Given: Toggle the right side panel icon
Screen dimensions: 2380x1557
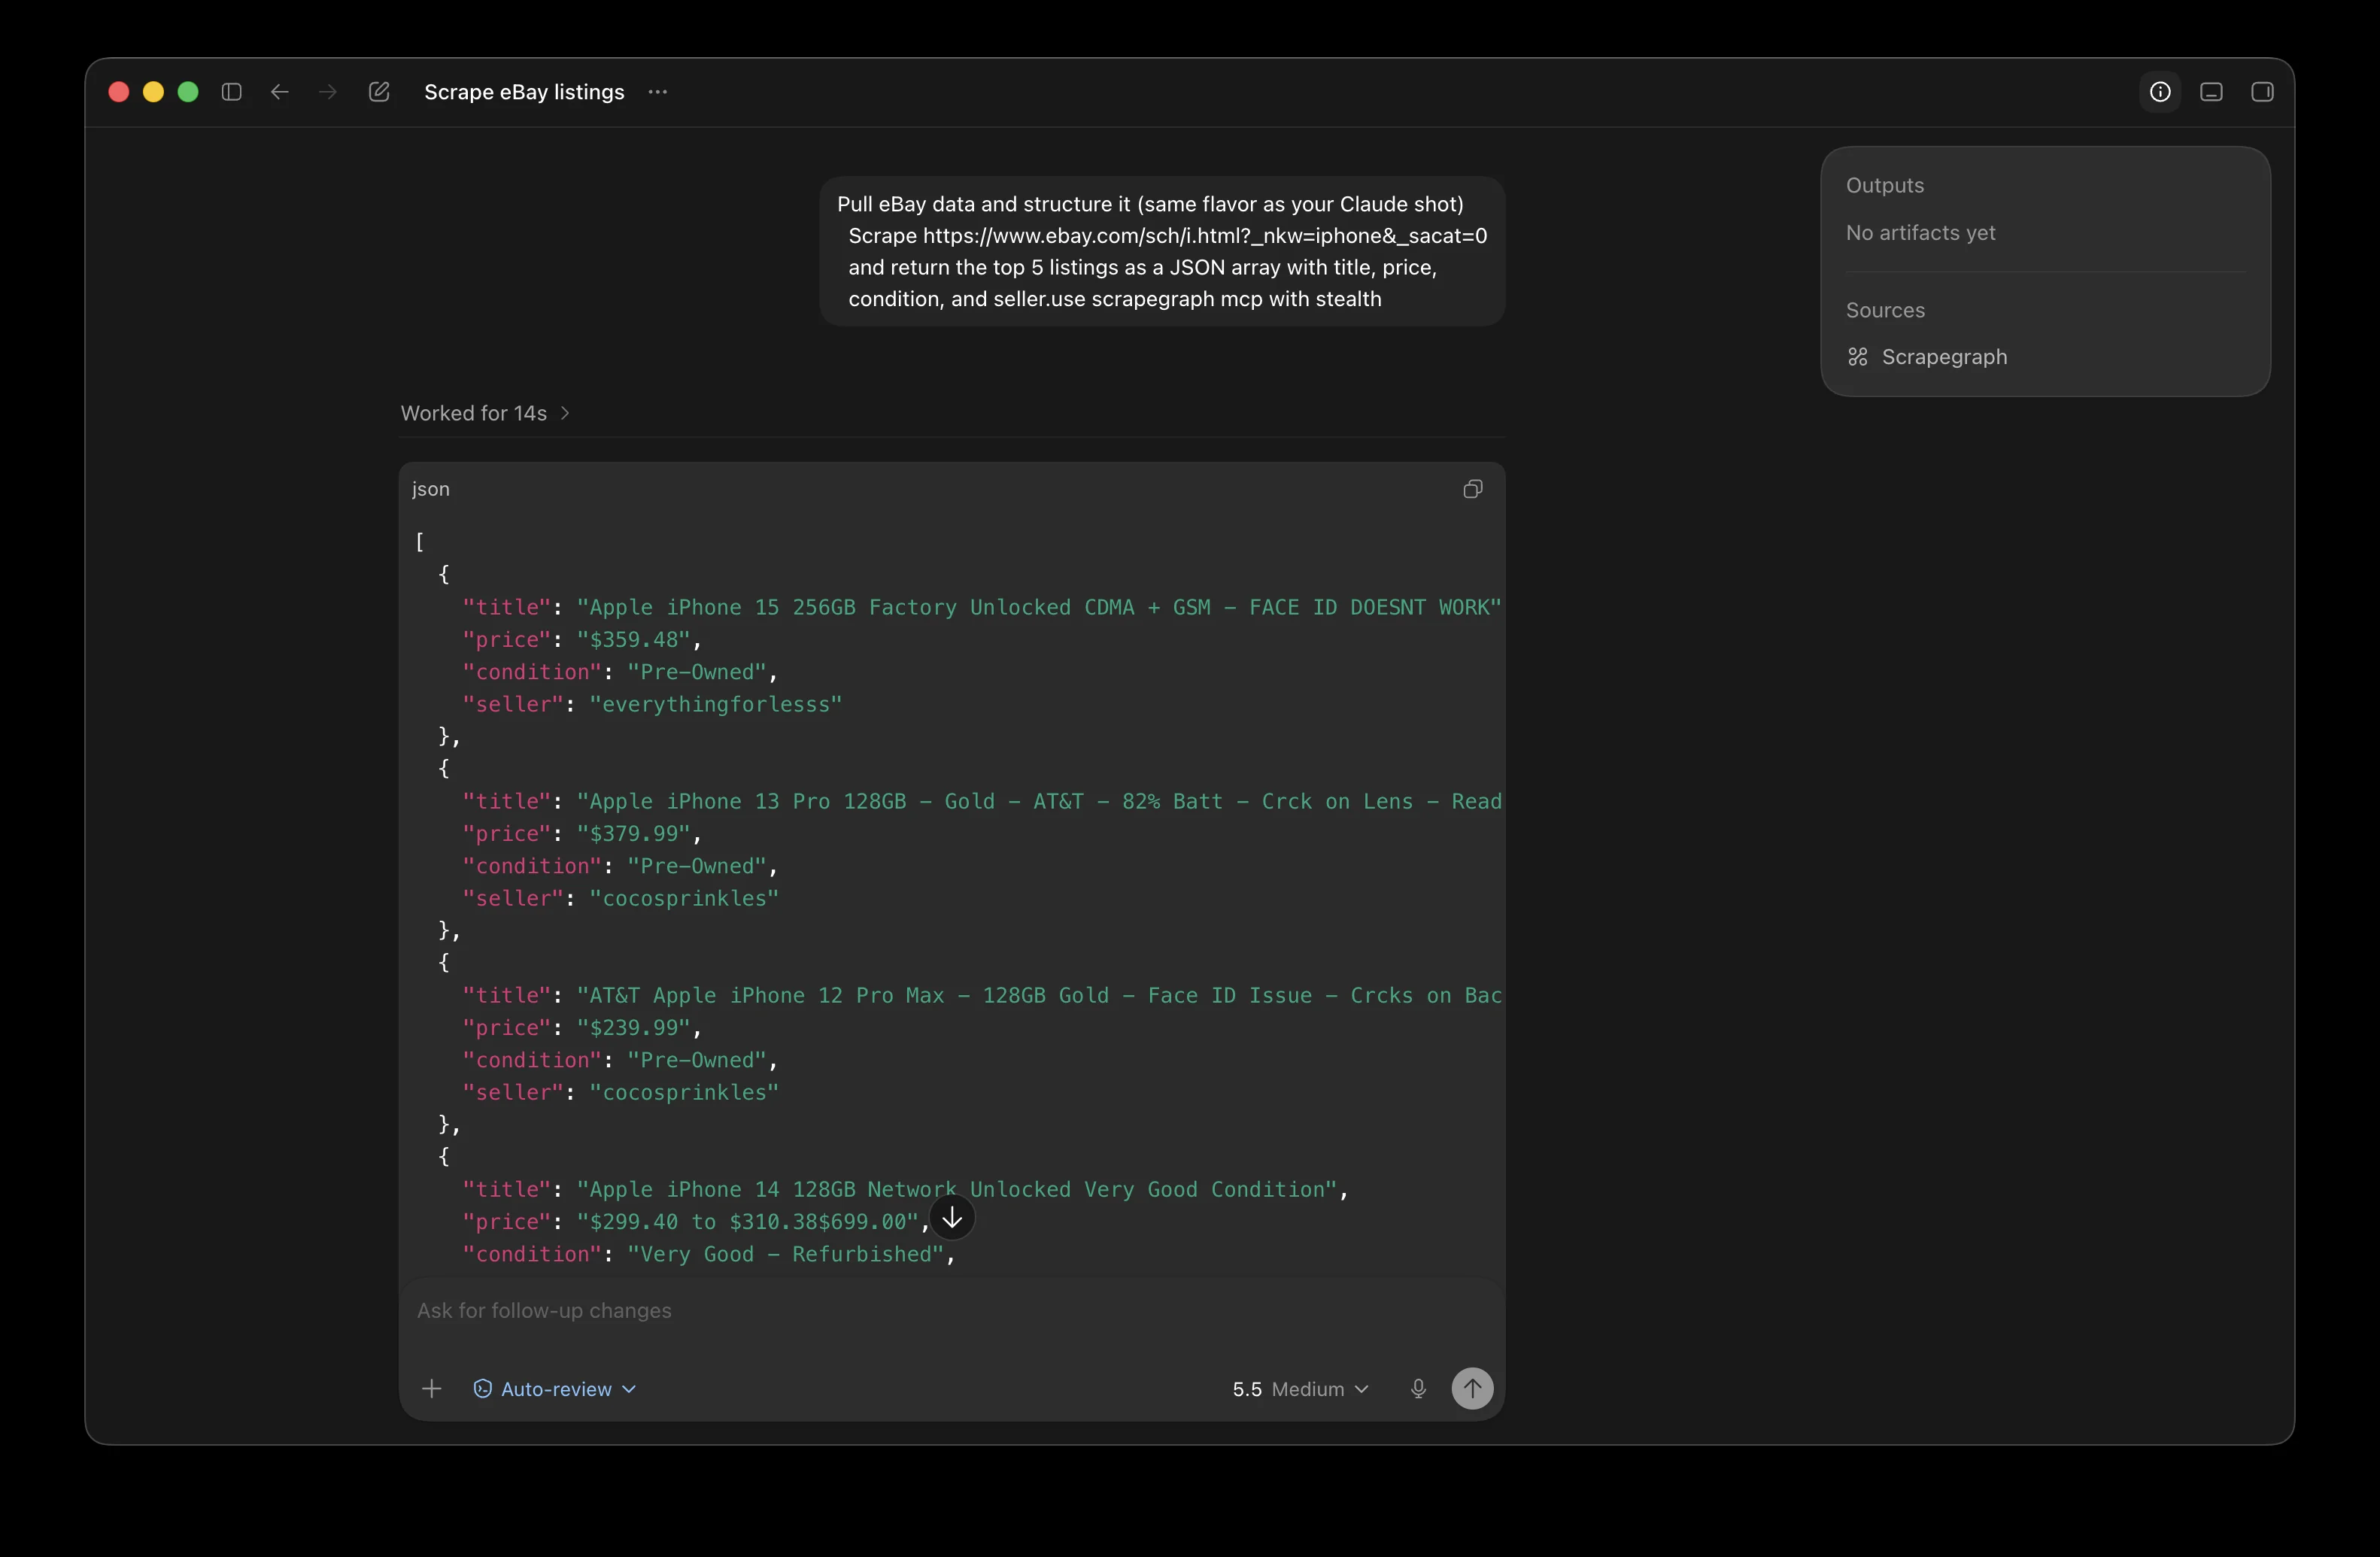Looking at the screenshot, I should (x=2262, y=92).
